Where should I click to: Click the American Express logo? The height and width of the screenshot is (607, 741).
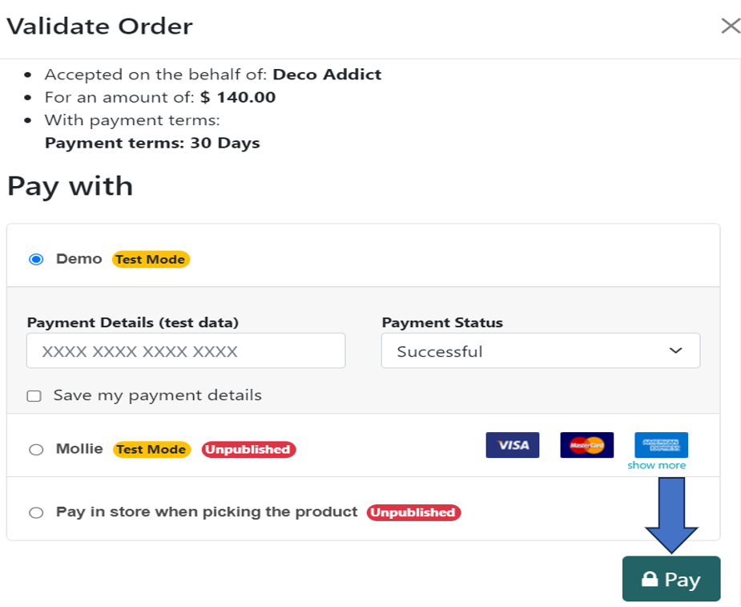pos(661,445)
